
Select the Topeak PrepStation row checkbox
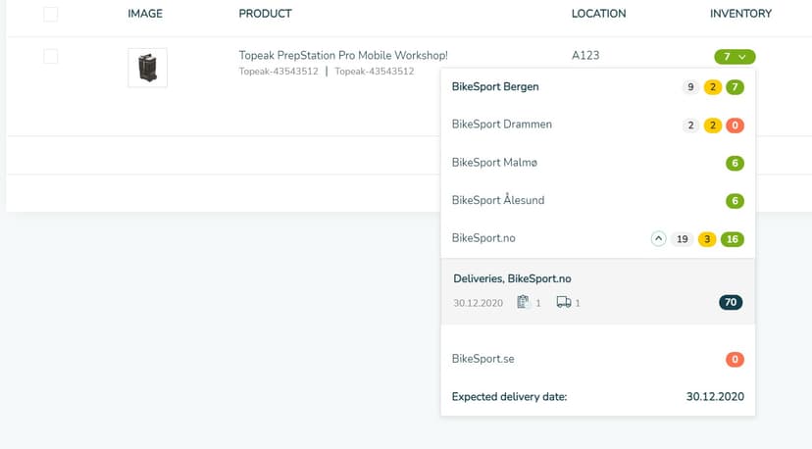pos(51,56)
